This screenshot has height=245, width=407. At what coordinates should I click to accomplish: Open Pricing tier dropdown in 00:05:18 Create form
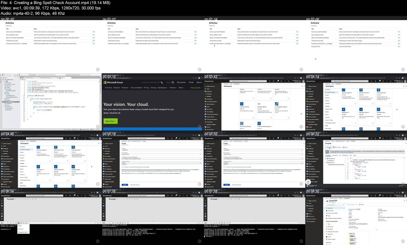pos(162,158)
